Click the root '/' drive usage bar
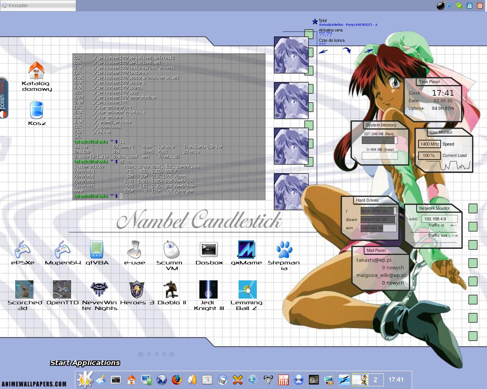 point(379,211)
